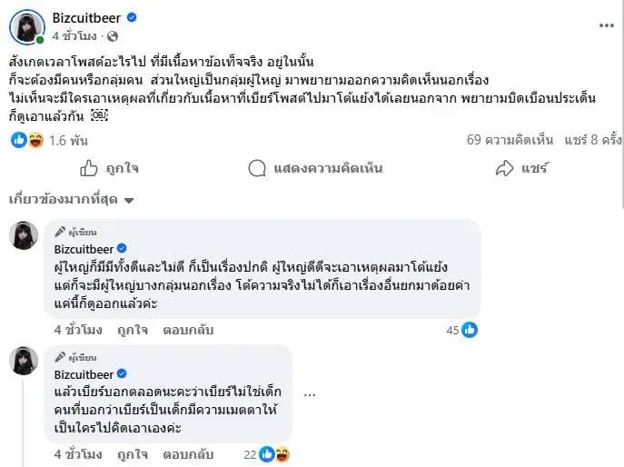Open the แชร์ 8 ครั้ง shares list
The height and width of the screenshot is (467, 624).
(x=591, y=140)
